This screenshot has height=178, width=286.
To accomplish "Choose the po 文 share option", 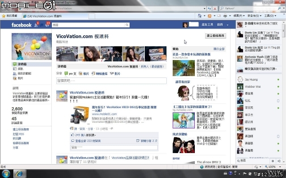I will click(70, 73).
